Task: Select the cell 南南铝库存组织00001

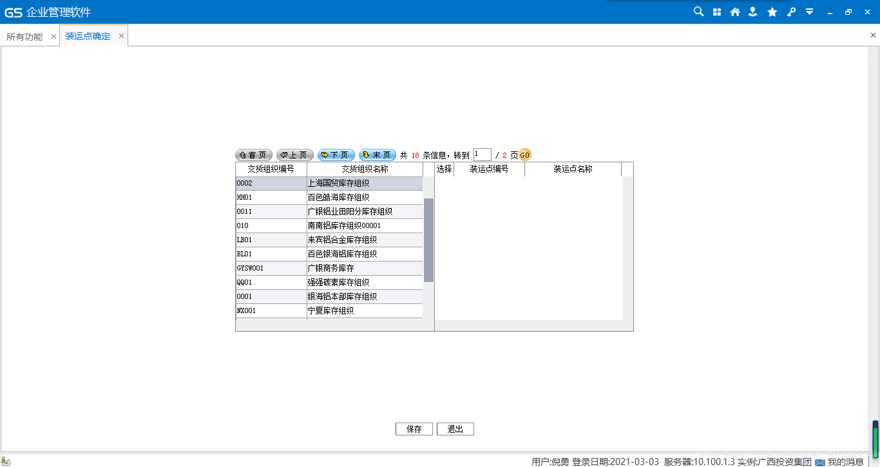Action: tap(365, 226)
